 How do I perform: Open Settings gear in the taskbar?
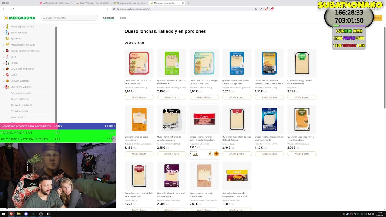pyautogui.click(x=48, y=214)
